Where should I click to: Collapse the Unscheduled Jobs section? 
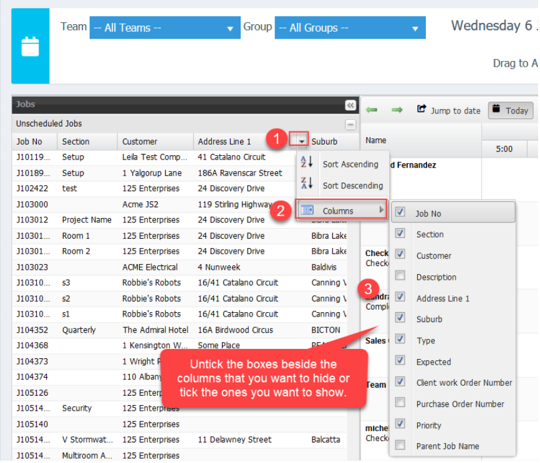coord(350,124)
